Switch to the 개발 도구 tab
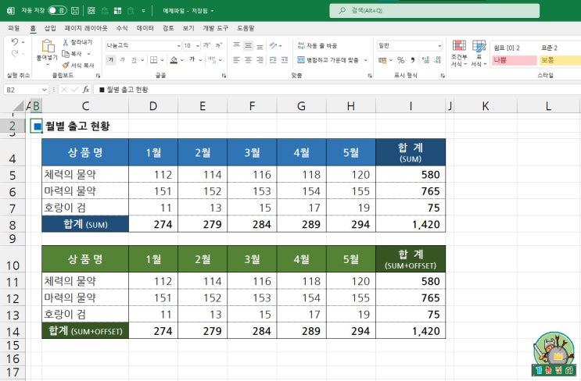 (215, 28)
